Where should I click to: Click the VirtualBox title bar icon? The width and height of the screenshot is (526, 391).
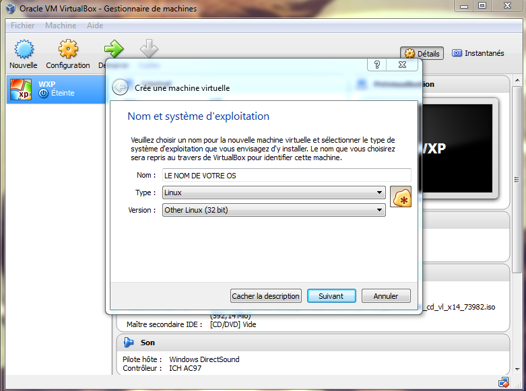(x=11, y=8)
